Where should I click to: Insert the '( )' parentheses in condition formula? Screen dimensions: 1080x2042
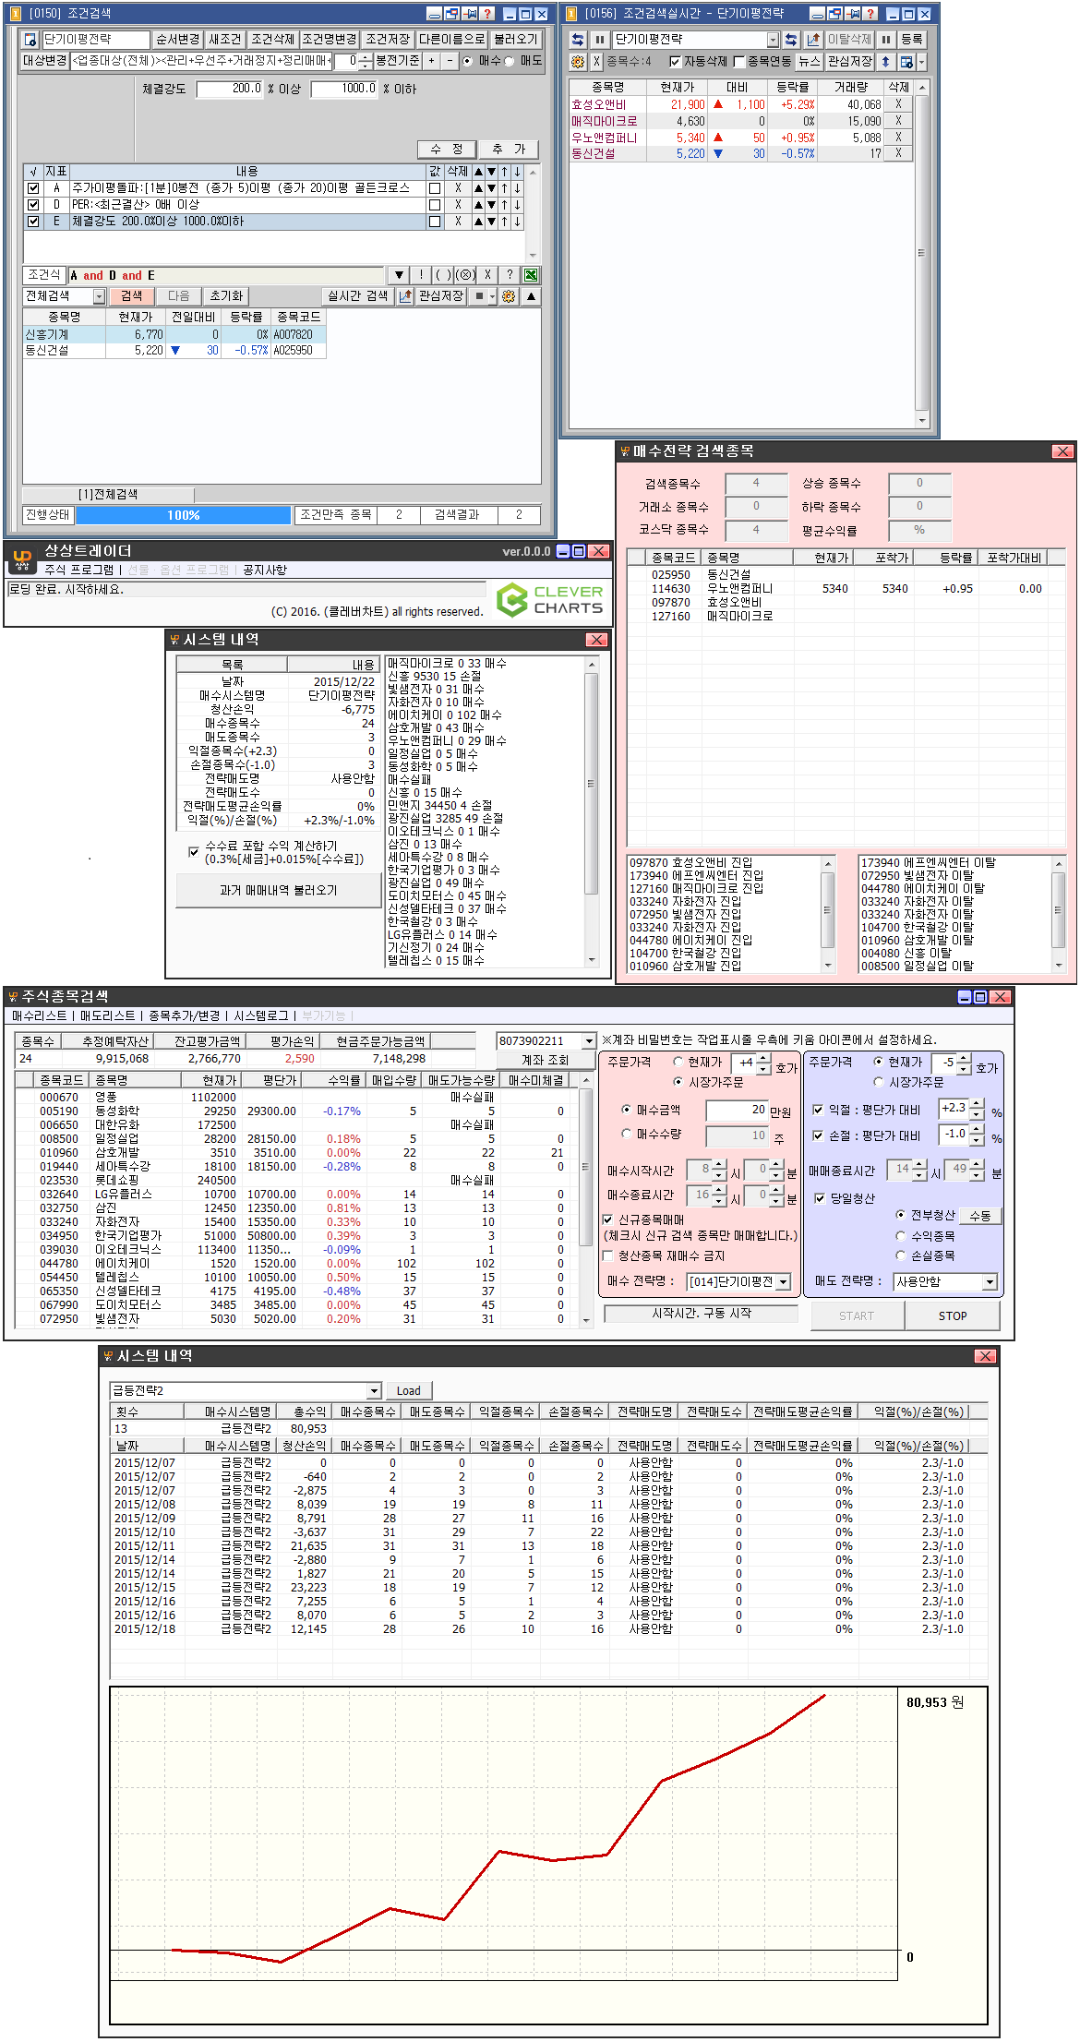pyautogui.click(x=443, y=275)
